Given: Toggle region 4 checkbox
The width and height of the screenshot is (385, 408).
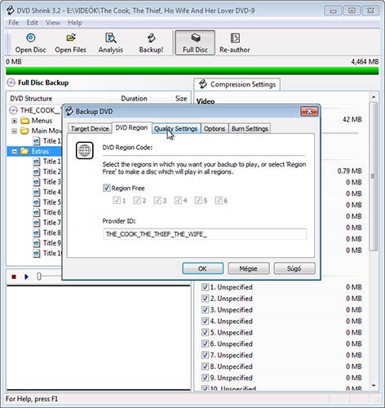Looking at the screenshot, I should pos(178,201).
